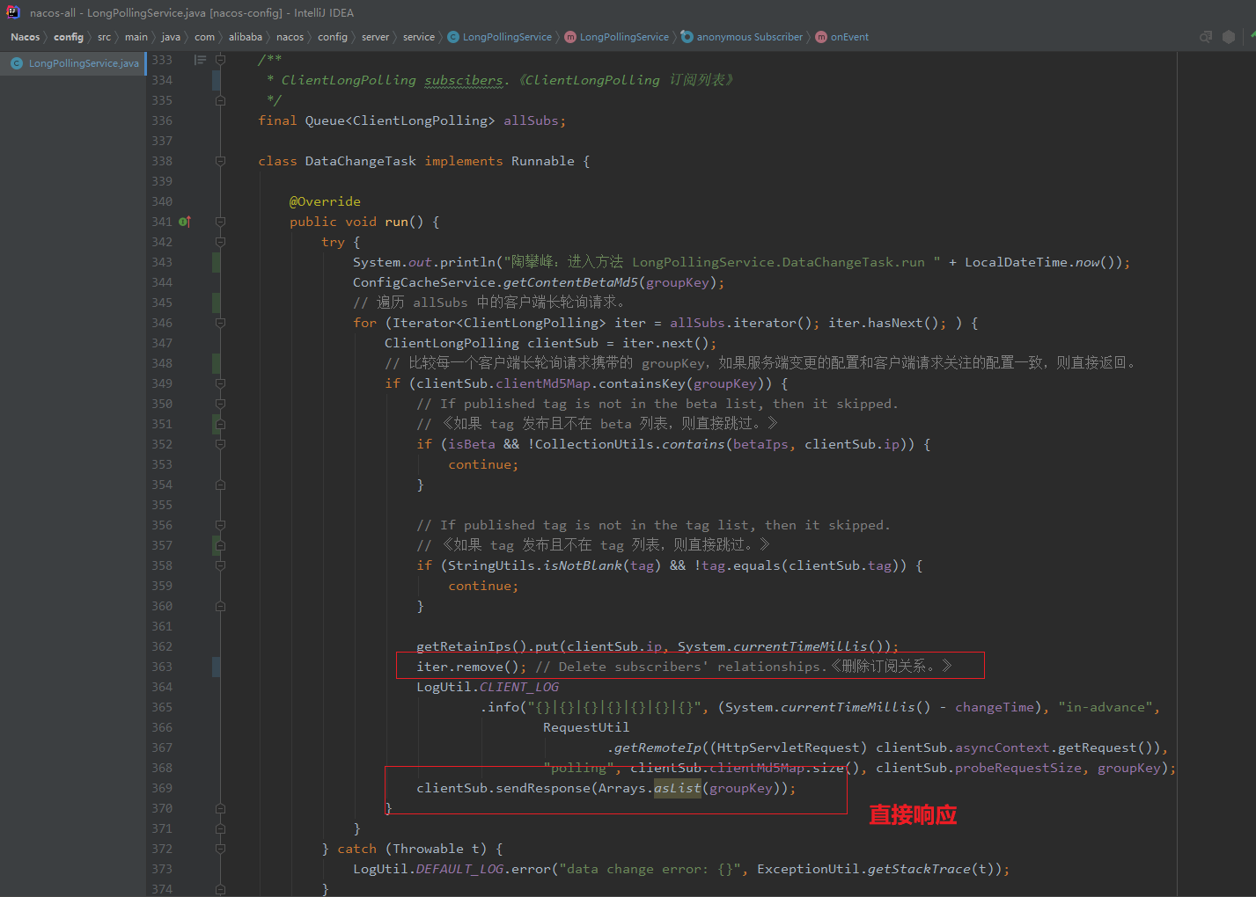The image size is (1256, 897).
Task: Click the fold end marker at line 354
Action: pyautogui.click(x=221, y=485)
